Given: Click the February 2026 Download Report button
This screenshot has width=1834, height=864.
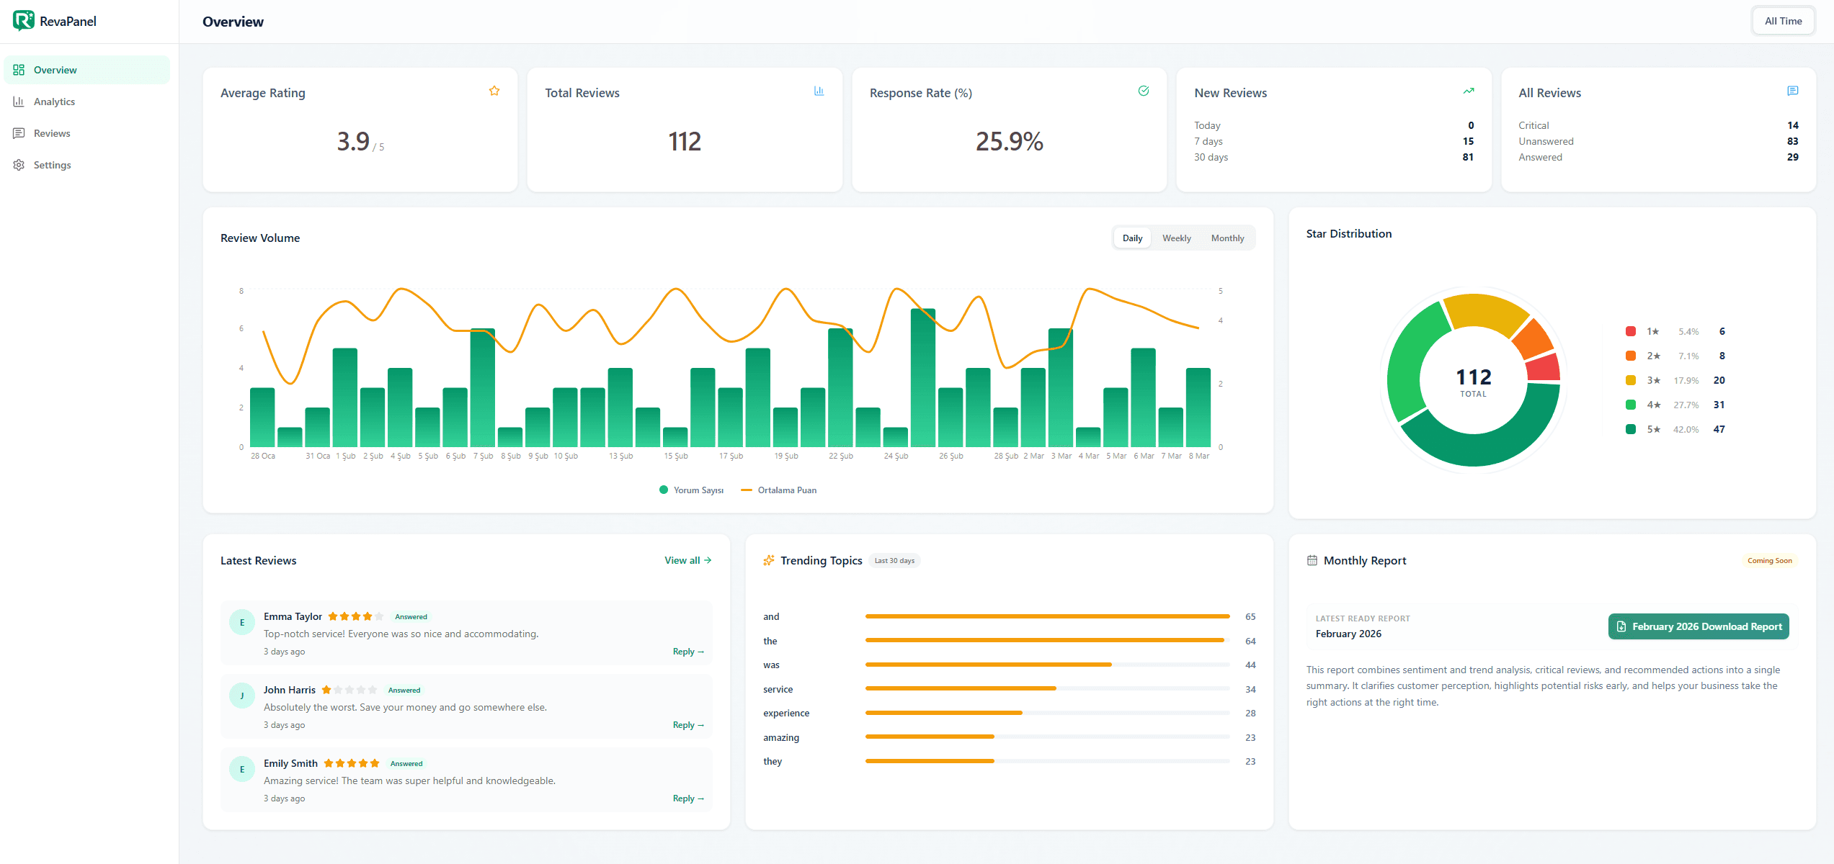Looking at the screenshot, I should [x=1698, y=626].
